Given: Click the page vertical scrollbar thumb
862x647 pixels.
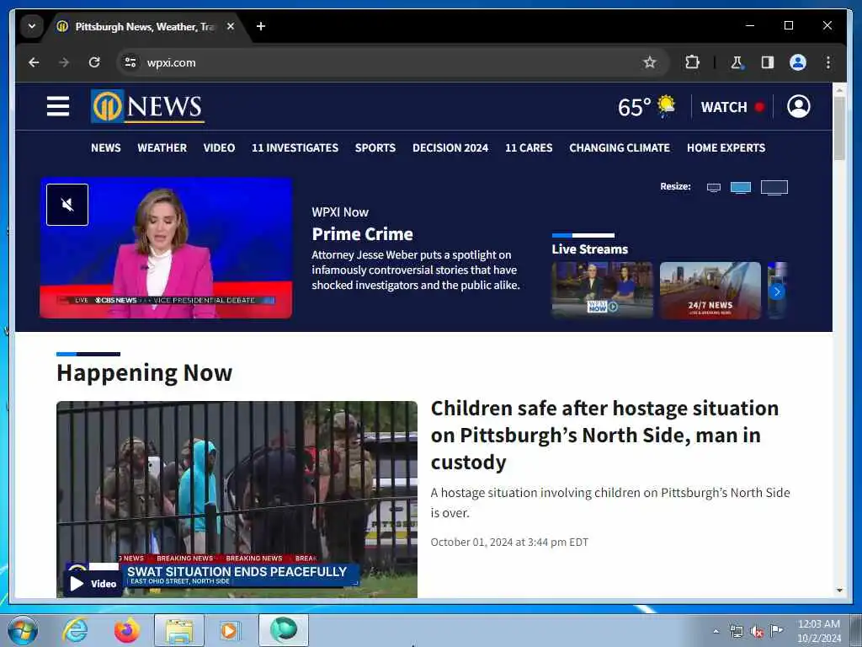Looking at the screenshot, I should (839, 128).
